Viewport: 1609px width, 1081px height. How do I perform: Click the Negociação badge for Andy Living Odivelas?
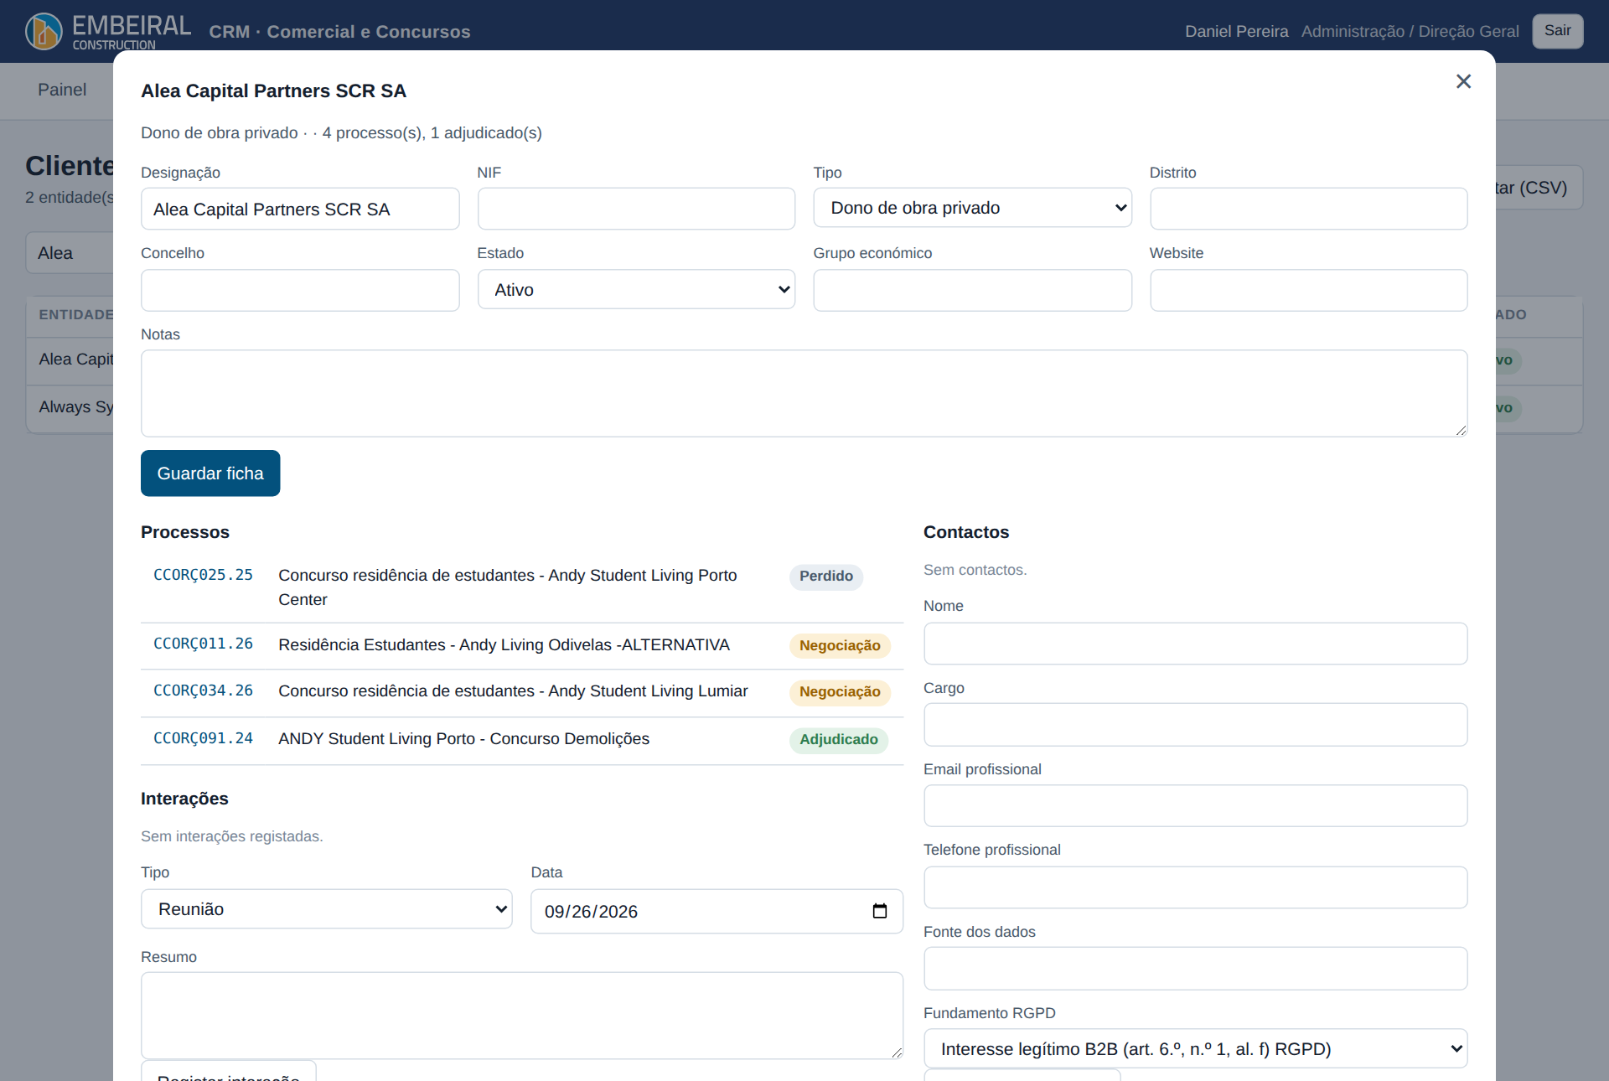point(840,646)
